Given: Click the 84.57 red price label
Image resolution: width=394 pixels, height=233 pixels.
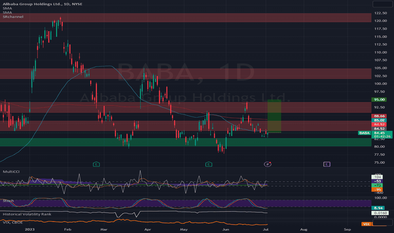Looking at the screenshot, I should 379,125.
